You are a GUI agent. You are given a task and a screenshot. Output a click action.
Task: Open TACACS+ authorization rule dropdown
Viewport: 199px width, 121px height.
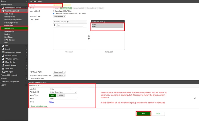click(59, 75)
